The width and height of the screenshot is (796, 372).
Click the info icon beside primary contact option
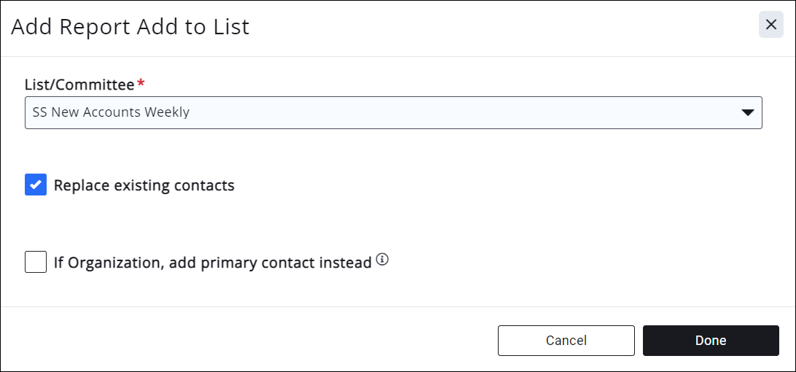click(383, 260)
